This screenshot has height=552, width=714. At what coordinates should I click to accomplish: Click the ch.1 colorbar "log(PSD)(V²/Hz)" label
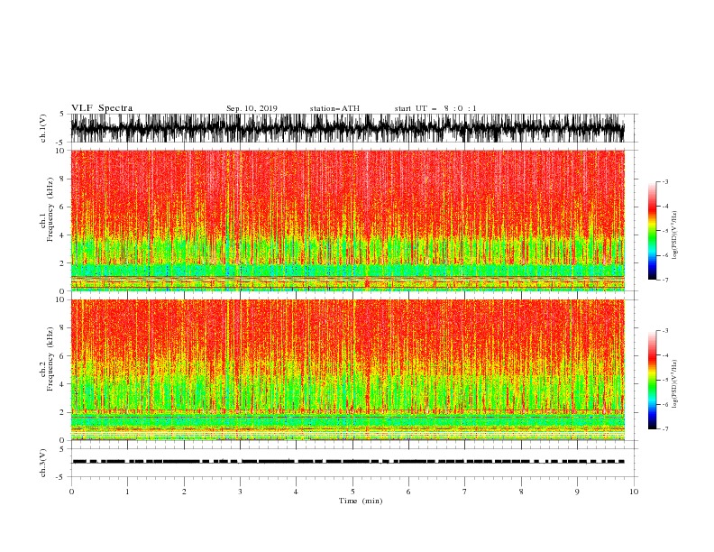(674, 235)
